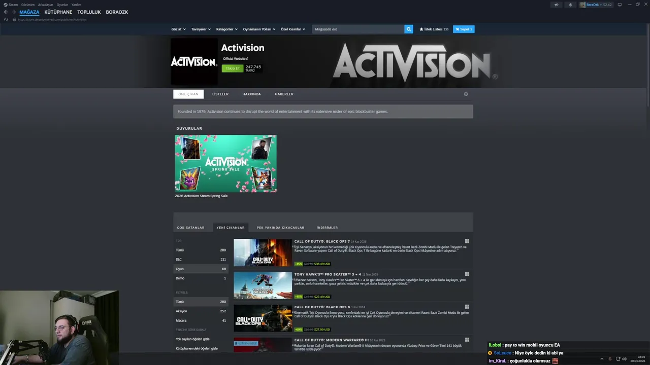Open the Sepet cart button

coord(464,29)
